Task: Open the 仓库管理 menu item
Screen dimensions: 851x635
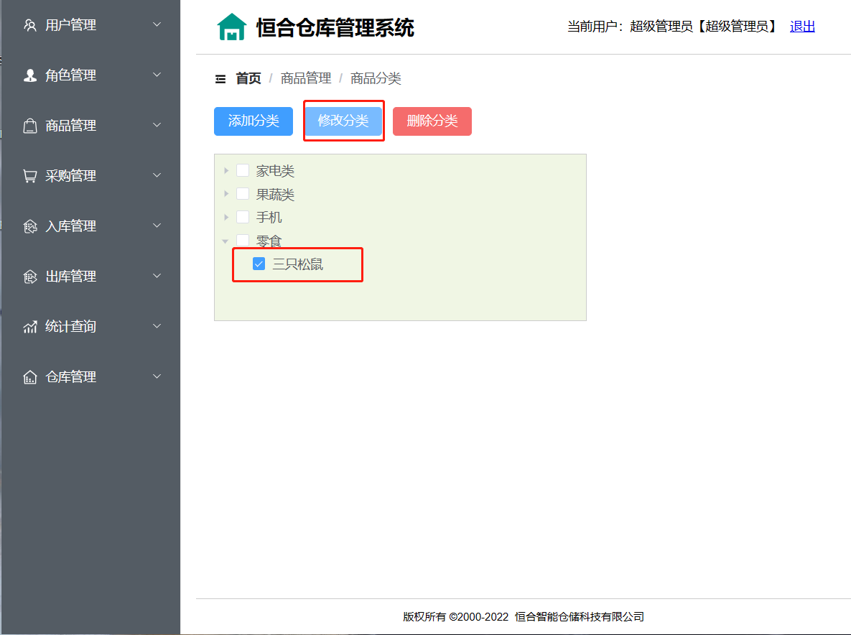Action: pyautogui.click(x=90, y=377)
